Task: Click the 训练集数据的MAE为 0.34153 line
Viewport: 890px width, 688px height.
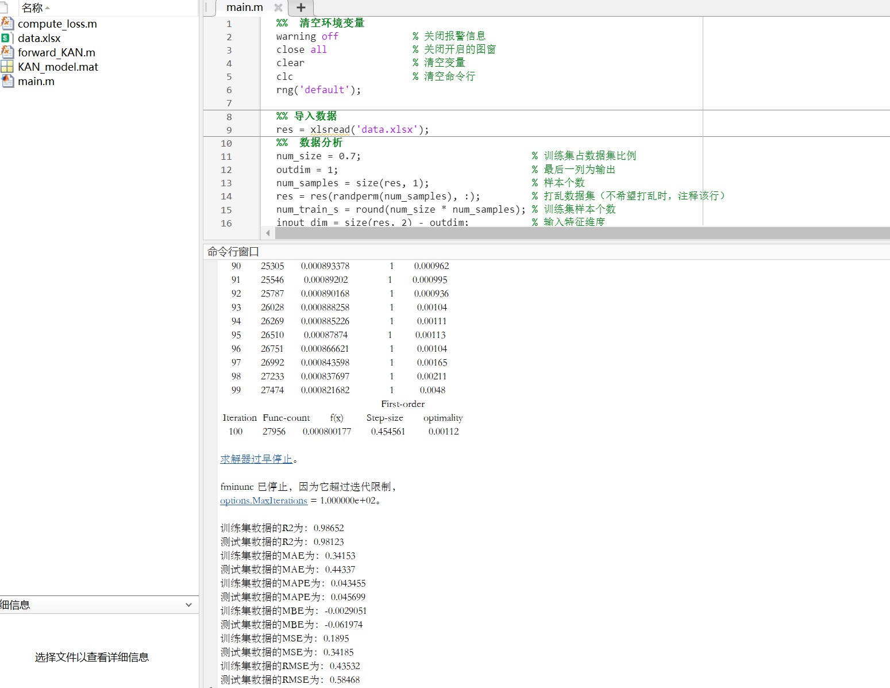Action: 288,556
